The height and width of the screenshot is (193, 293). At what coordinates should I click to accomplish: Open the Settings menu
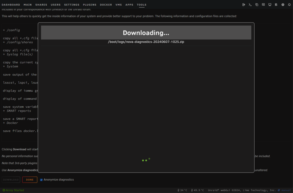tap(72, 5)
